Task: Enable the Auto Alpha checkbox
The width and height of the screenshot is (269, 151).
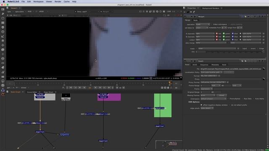Action: tap(253, 99)
